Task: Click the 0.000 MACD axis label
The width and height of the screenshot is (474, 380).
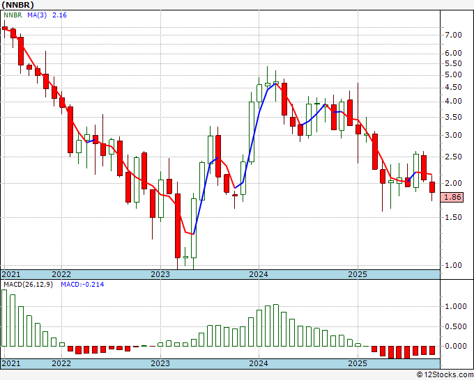Action: click(456, 346)
